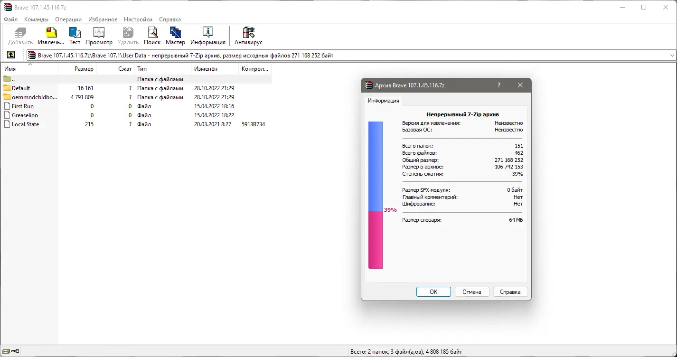The height and width of the screenshot is (357, 677).
Task: Click the date 20.03.2021 8:27
Action: (213, 124)
